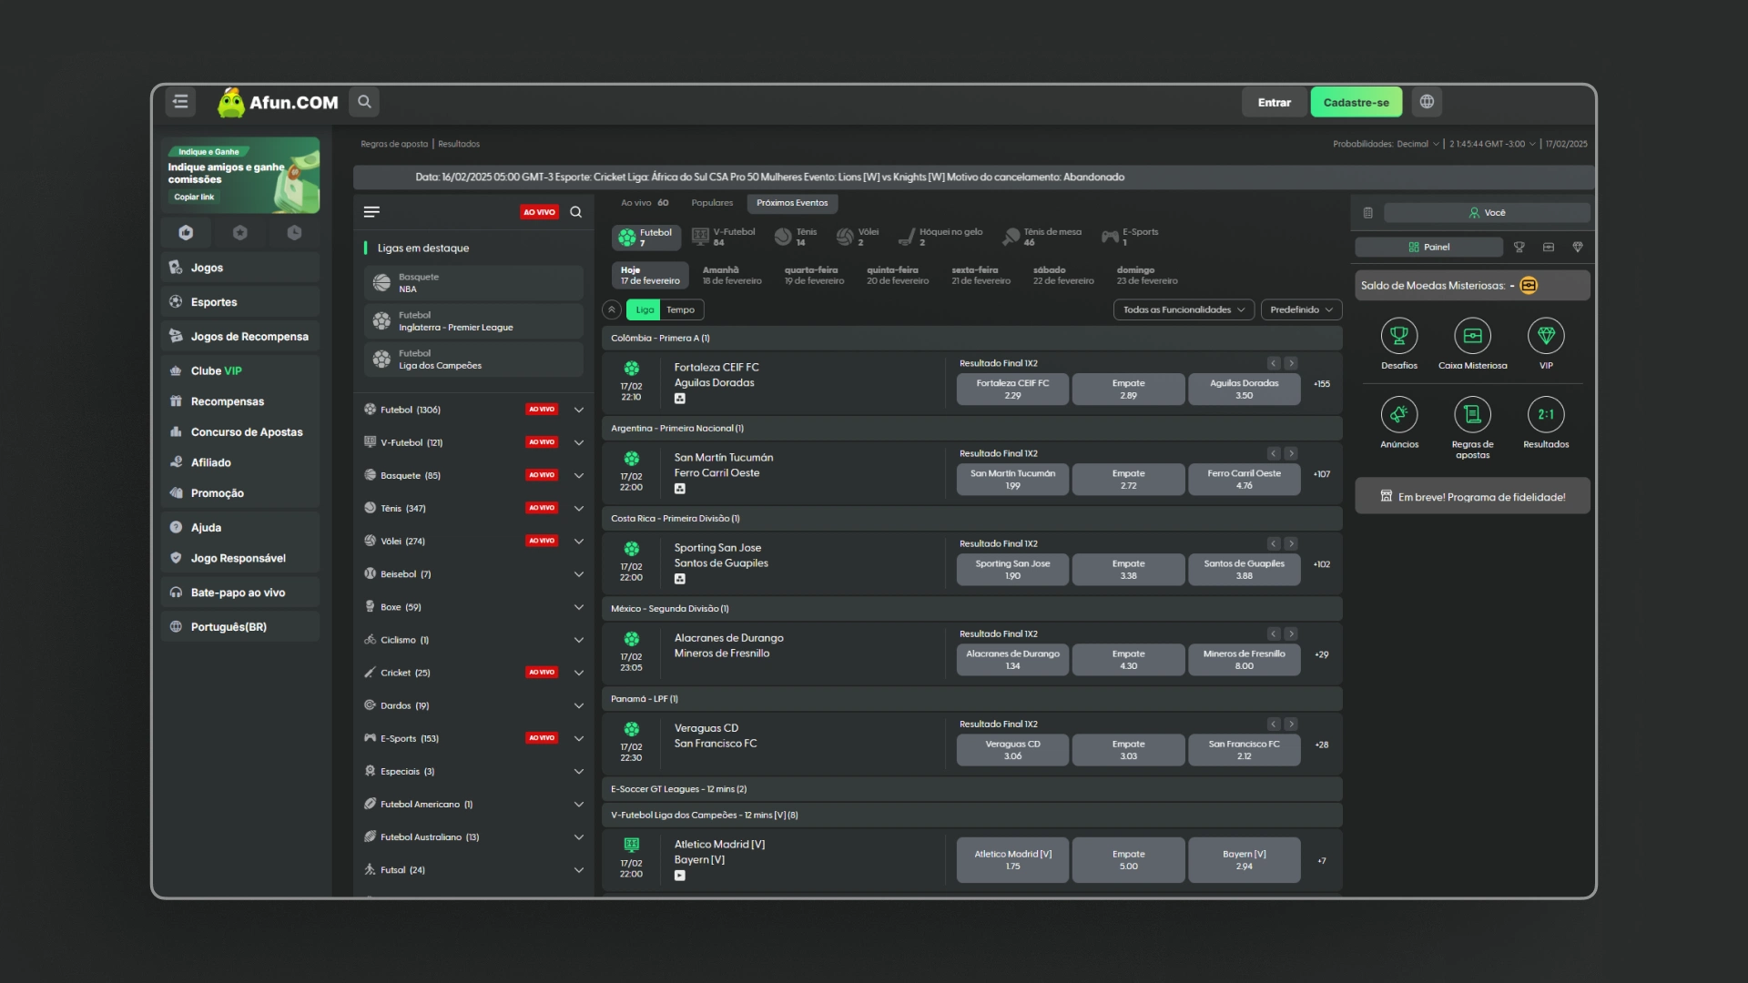Click Copiar link on referral banner
Screen dimensions: 1748x983
point(194,198)
